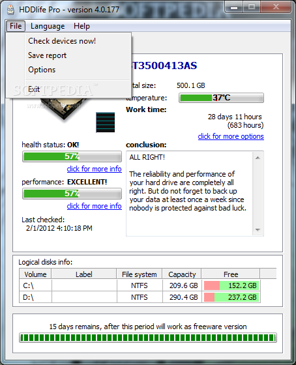The height and width of the screenshot is (365, 296).
Task: Open performance 'click for more info' link
Action: coord(94,206)
